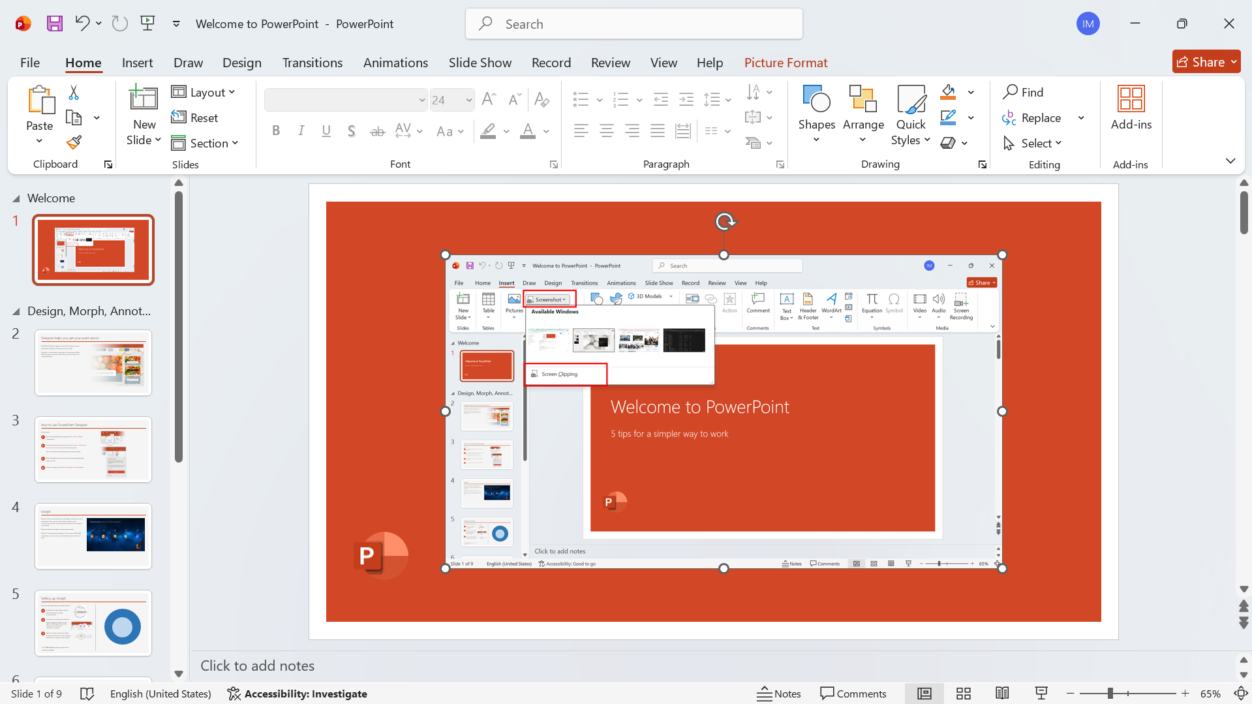Justify the paragraph text
1252x704 pixels.
tap(658, 131)
